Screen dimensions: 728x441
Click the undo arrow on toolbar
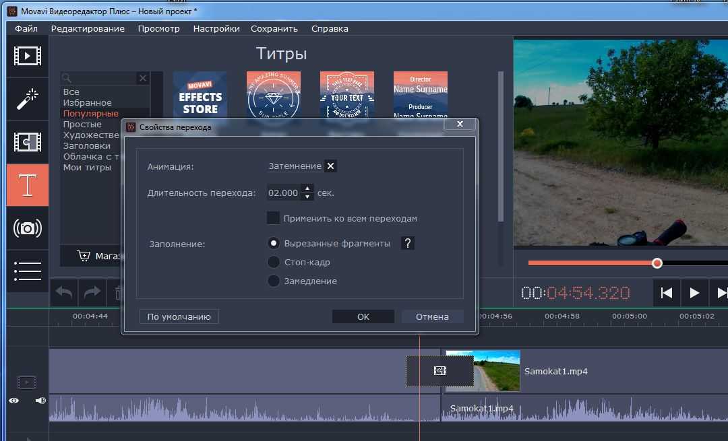click(x=64, y=292)
